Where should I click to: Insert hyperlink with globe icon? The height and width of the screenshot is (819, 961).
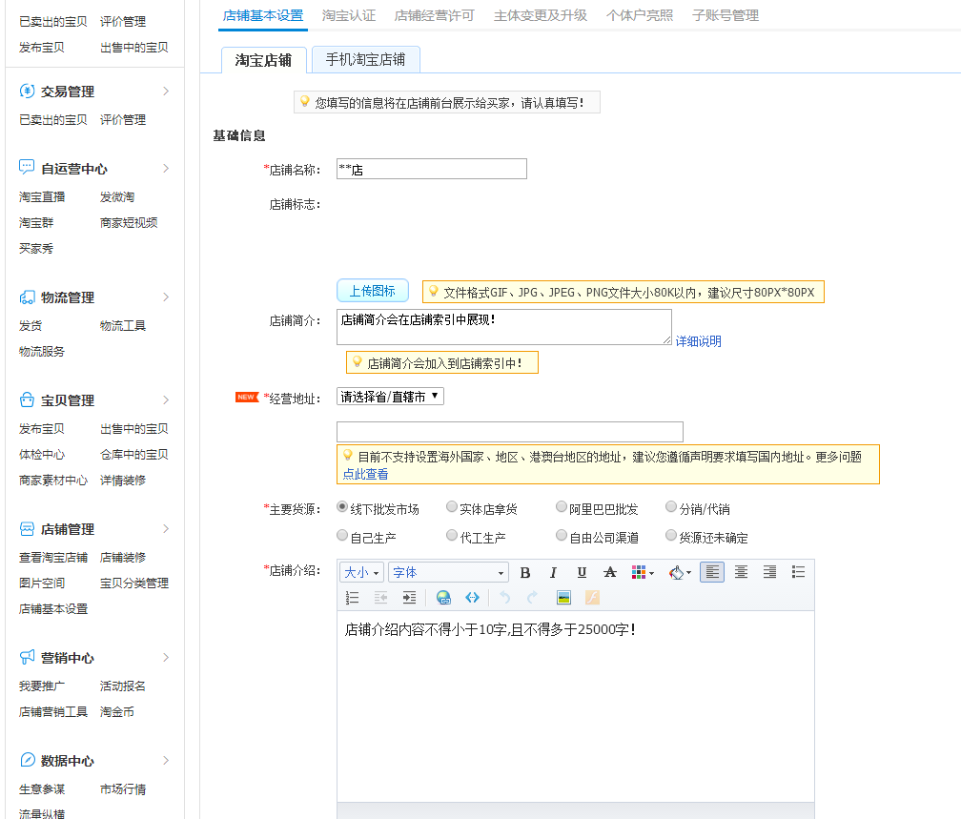[x=443, y=598]
